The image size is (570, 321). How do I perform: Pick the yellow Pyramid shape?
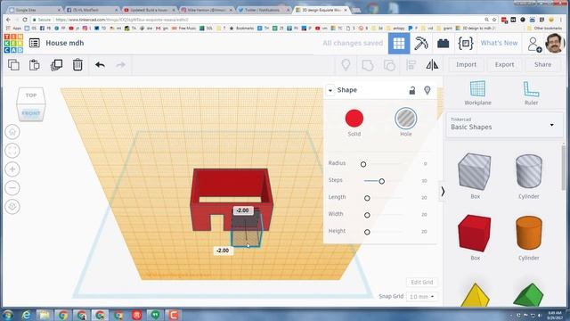(475, 295)
